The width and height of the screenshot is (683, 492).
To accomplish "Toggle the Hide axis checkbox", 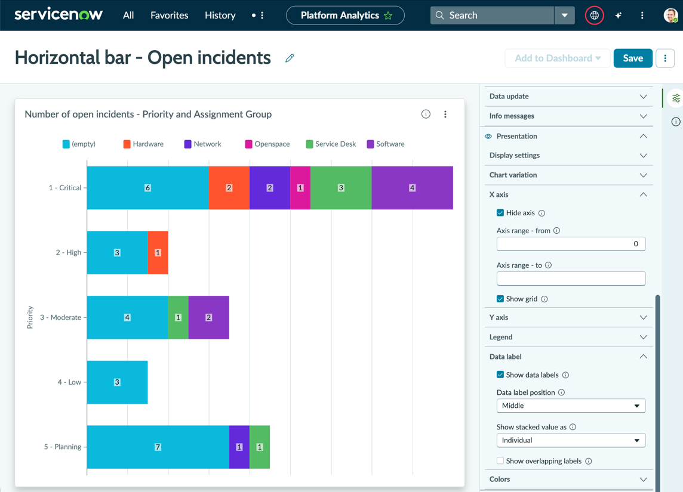I will click(x=500, y=213).
